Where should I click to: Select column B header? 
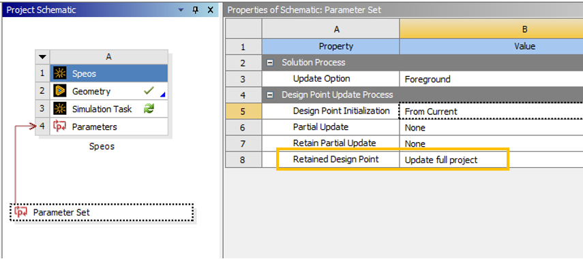491,29
